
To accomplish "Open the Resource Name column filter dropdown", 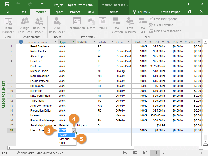I will point(55,42).
